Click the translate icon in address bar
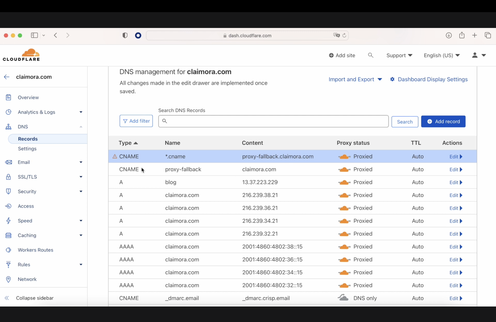The height and width of the screenshot is (322, 496). pos(336,35)
